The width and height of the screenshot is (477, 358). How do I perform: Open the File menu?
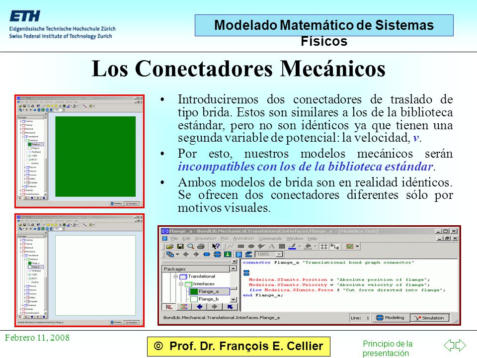pos(174,239)
